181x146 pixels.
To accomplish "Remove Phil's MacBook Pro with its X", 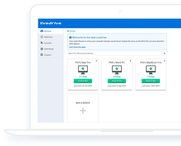I will pyautogui.click(x=164, y=61).
